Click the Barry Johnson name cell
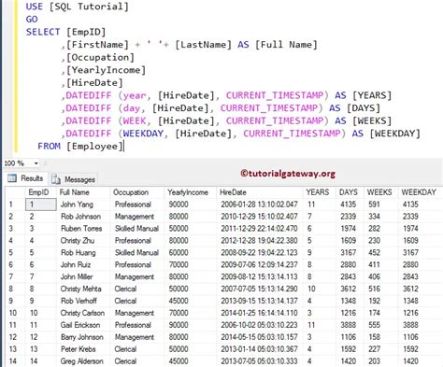The image size is (443, 367). (82, 337)
